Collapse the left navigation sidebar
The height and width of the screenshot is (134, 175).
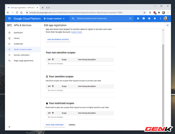click(9, 127)
